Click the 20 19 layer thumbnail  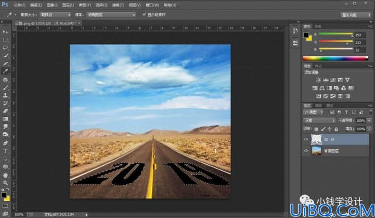(316, 139)
